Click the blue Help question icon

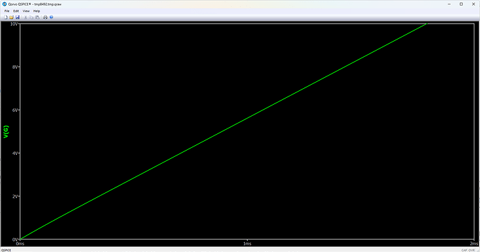(51, 17)
